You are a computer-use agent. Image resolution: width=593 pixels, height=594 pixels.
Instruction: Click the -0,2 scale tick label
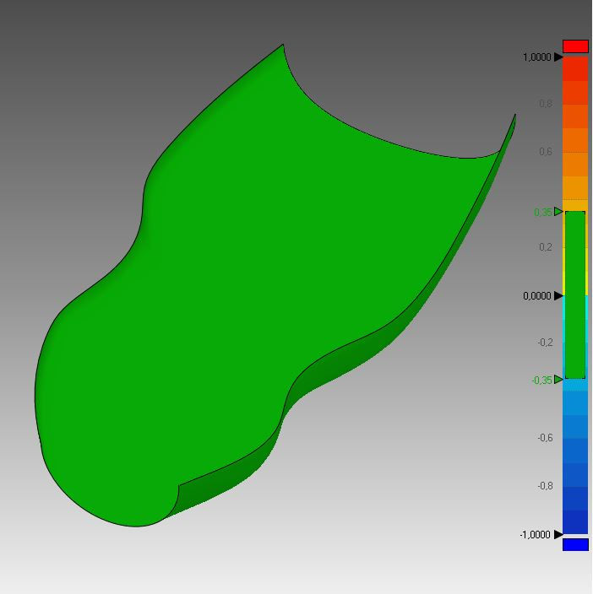coord(545,343)
